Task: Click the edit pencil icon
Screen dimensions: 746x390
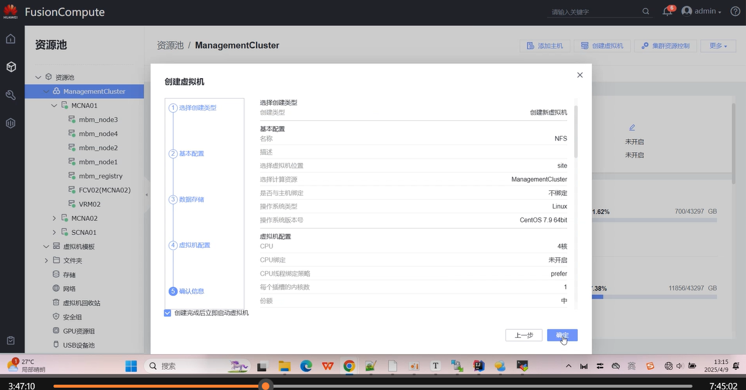Action: pyautogui.click(x=632, y=127)
